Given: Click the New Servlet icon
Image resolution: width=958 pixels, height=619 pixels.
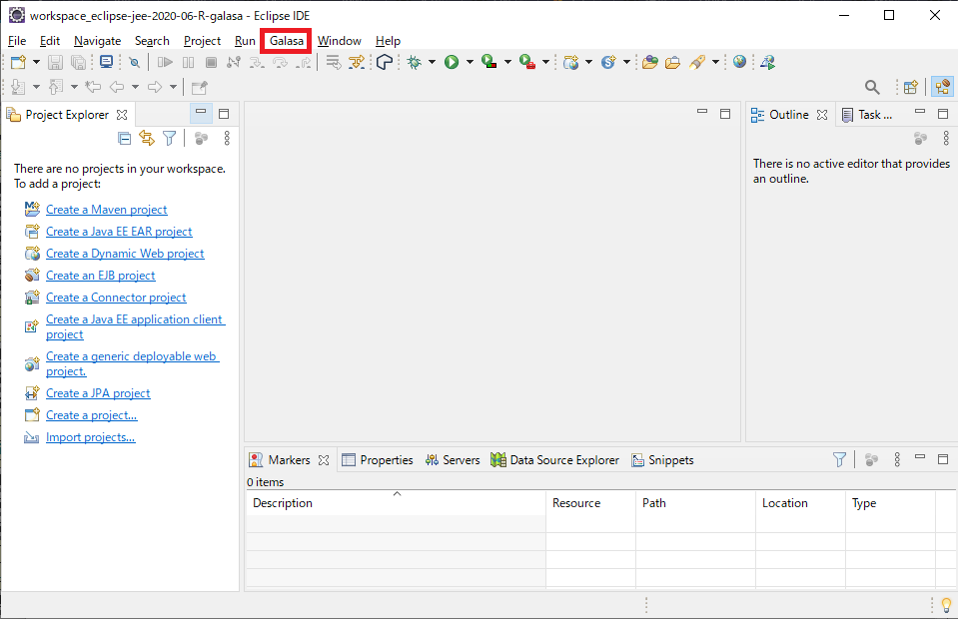Looking at the screenshot, I should (x=608, y=62).
